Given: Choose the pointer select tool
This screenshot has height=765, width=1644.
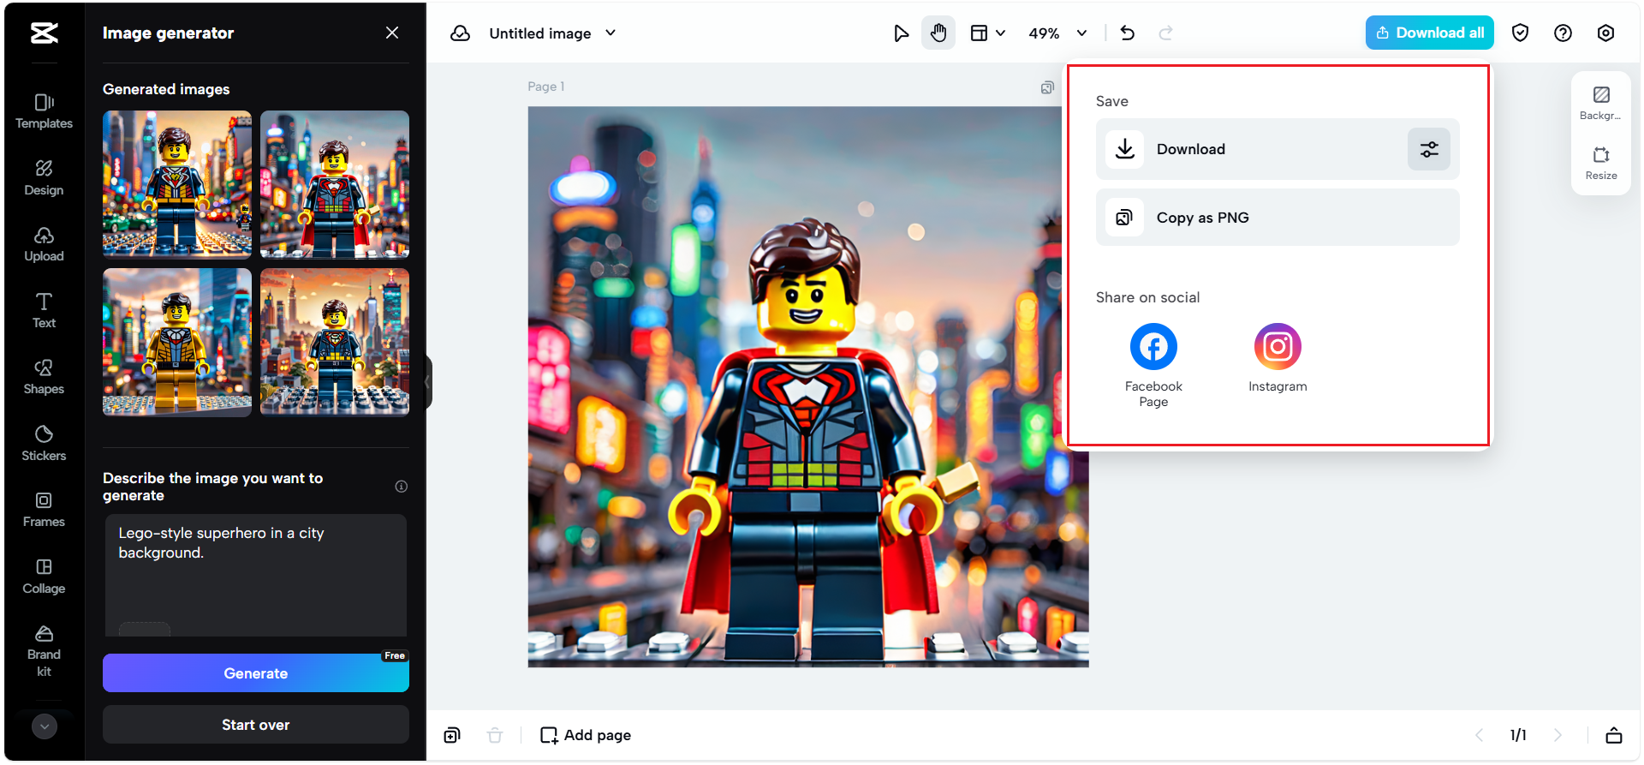Looking at the screenshot, I should 901,33.
